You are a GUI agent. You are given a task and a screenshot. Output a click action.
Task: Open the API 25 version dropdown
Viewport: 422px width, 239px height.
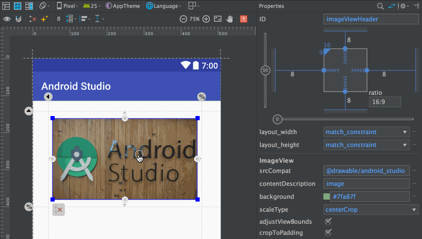tap(92, 6)
